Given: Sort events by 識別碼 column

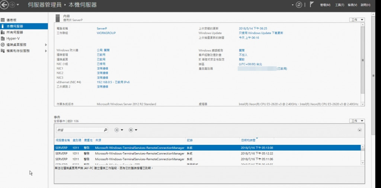Looking at the screenshot, I should [x=77, y=140].
